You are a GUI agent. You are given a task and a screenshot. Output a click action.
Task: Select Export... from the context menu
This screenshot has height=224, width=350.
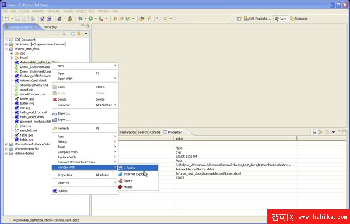coord(85,120)
